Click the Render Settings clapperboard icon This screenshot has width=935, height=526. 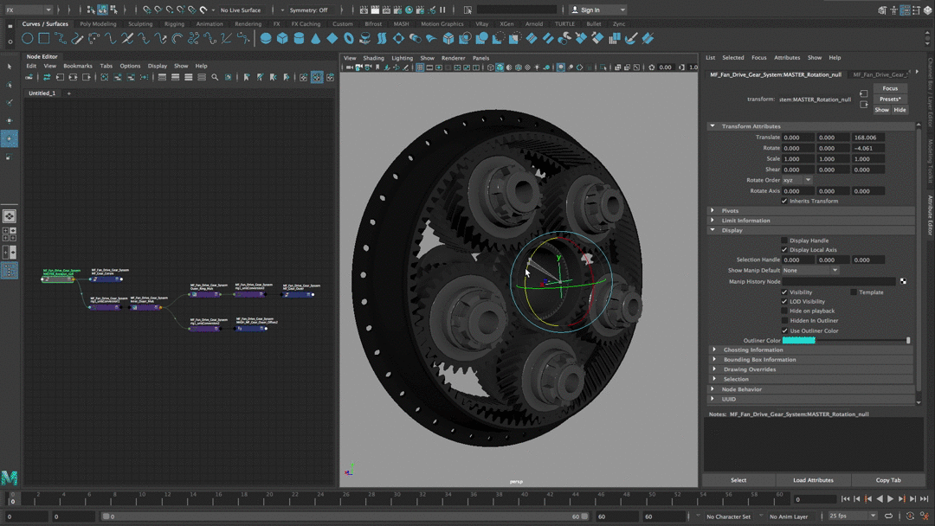pos(397,10)
